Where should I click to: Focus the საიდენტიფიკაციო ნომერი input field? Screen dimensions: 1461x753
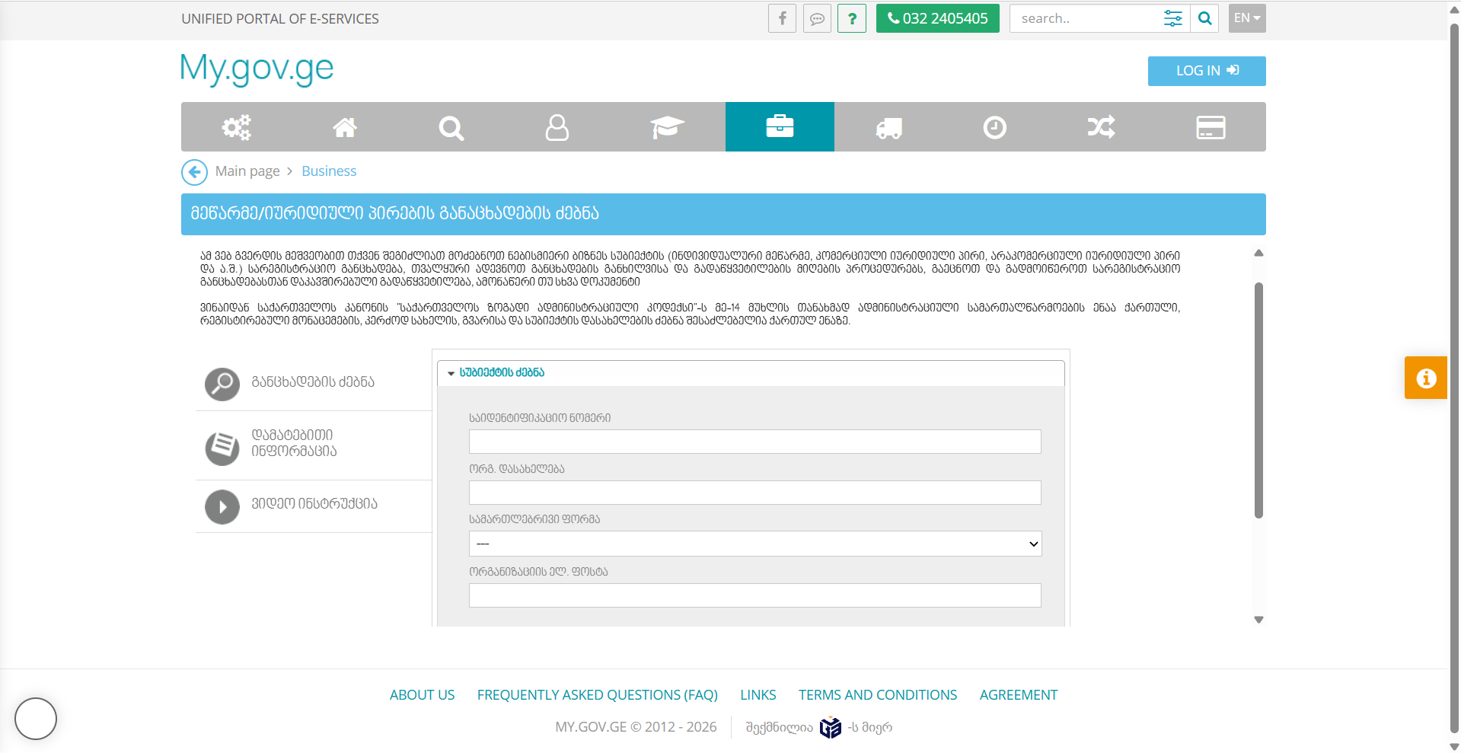pyautogui.click(x=754, y=442)
